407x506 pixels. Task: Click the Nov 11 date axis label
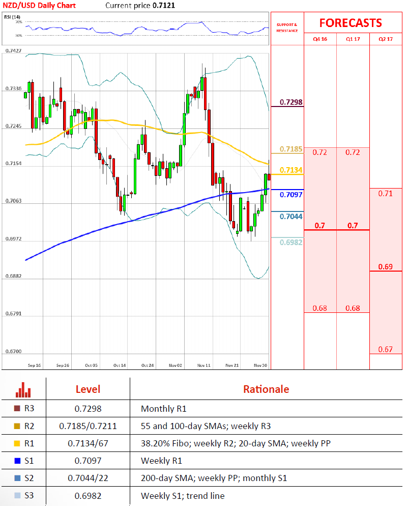pos(203,365)
